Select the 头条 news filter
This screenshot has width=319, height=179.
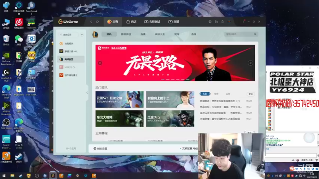[x=205, y=94]
